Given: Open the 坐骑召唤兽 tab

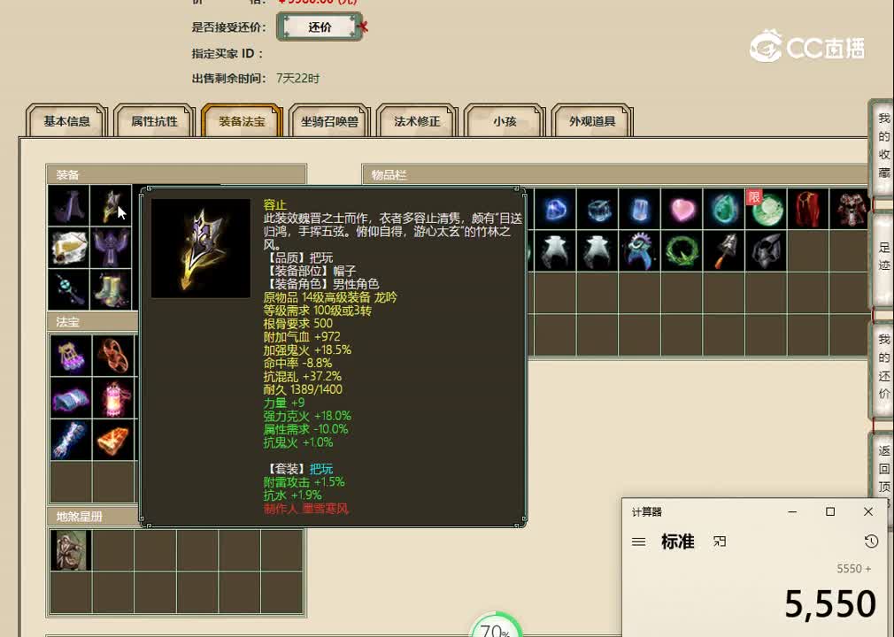Looking at the screenshot, I should click(x=329, y=121).
